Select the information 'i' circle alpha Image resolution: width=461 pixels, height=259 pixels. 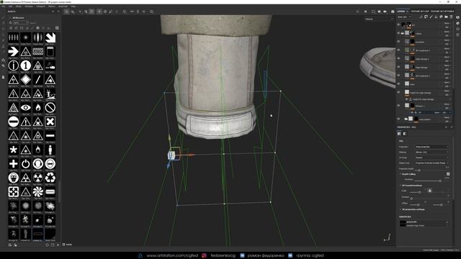(13, 65)
